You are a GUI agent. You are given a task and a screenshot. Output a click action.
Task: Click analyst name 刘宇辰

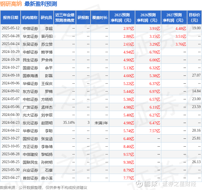click(x=47, y=115)
